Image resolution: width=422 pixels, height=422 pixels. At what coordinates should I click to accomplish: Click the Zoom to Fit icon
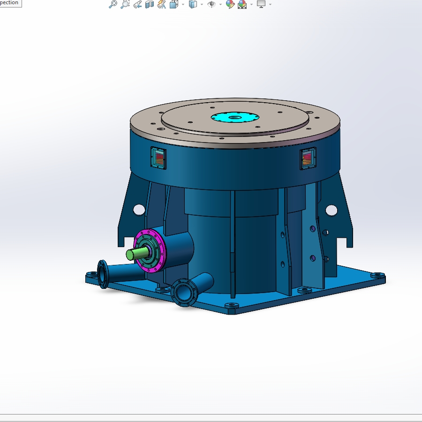113,4
